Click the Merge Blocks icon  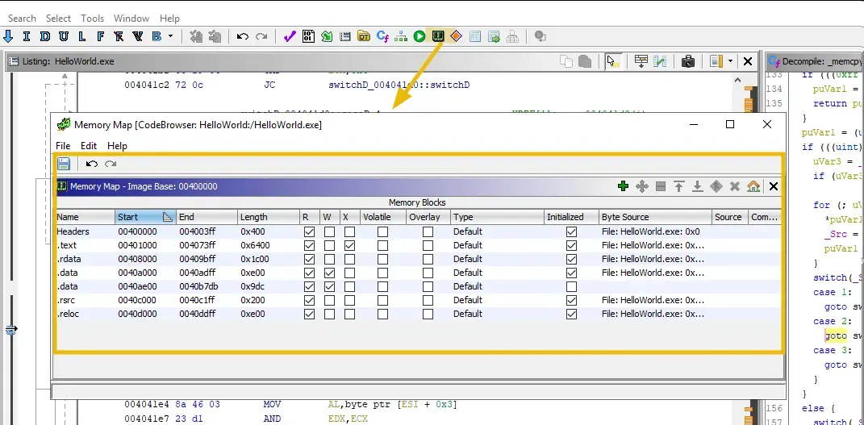click(716, 186)
